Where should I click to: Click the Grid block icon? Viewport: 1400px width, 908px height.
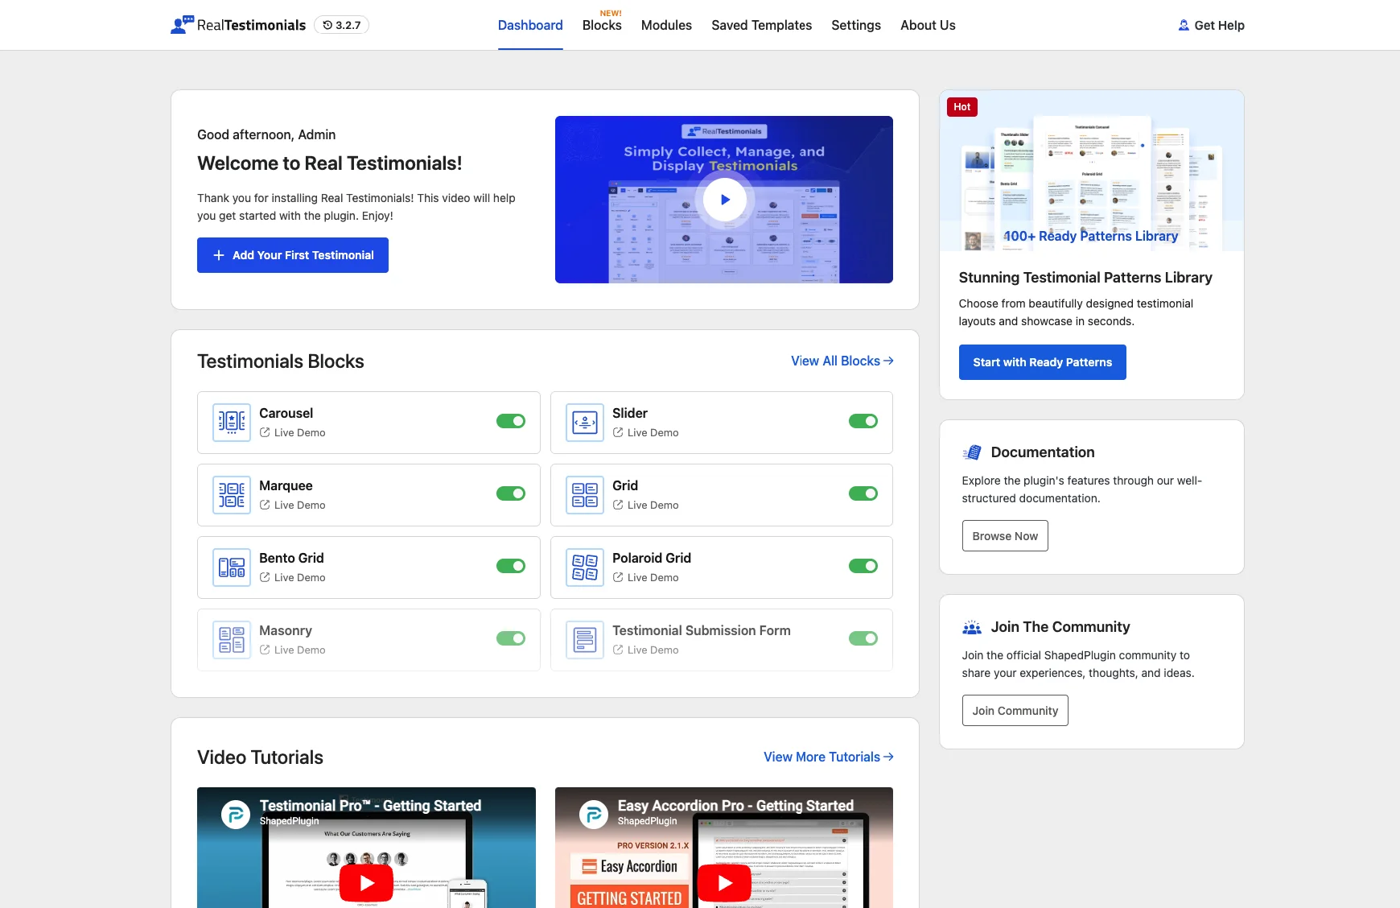point(585,495)
